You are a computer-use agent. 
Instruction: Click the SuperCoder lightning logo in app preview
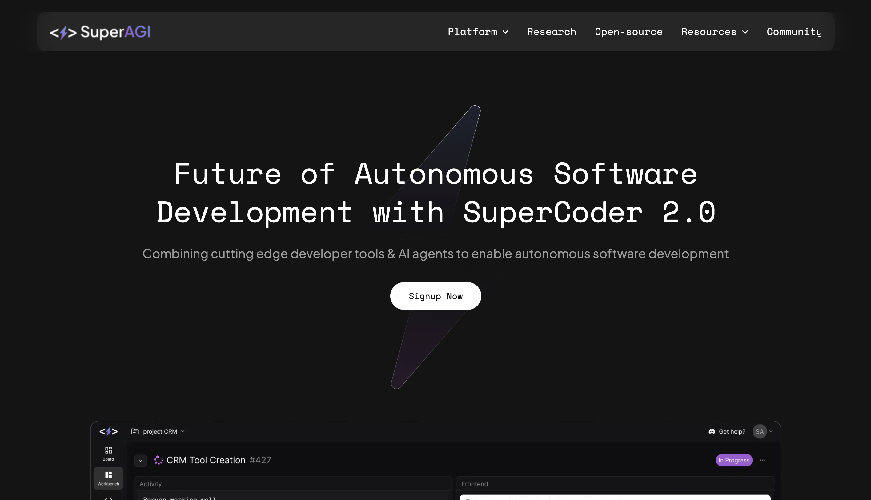(x=109, y=431)
